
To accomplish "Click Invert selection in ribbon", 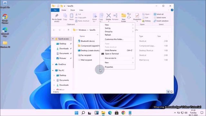I will [x=161, y=21].
